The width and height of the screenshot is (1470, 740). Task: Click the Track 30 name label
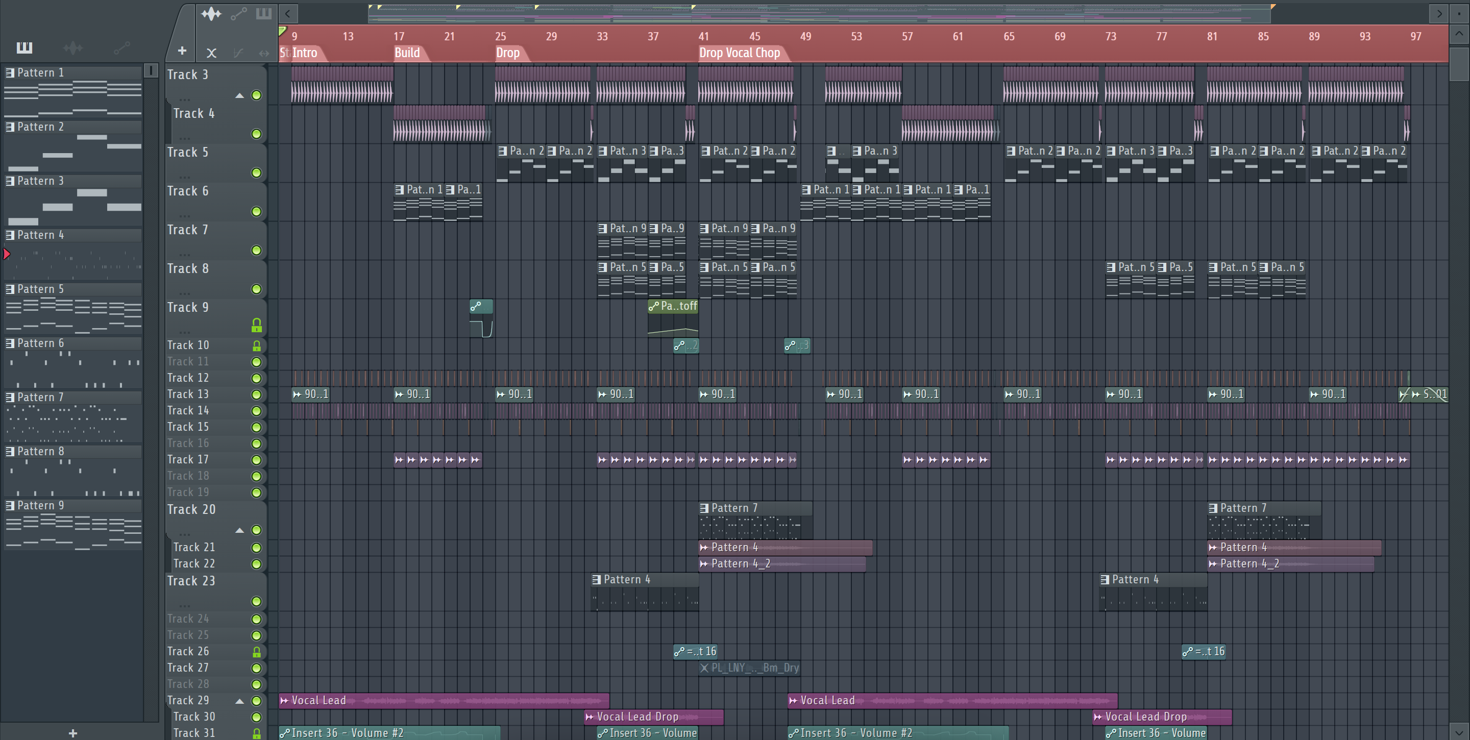(194, 717)
